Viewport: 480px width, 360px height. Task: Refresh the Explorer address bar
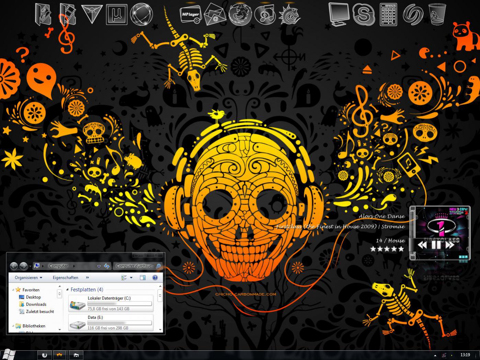[107, 266]
